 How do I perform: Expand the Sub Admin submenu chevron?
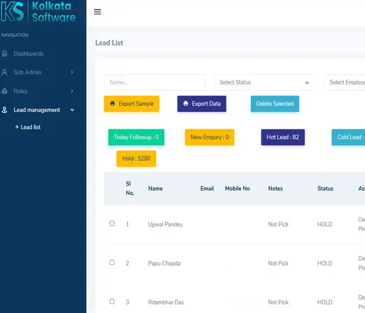[x=72, y=73]
